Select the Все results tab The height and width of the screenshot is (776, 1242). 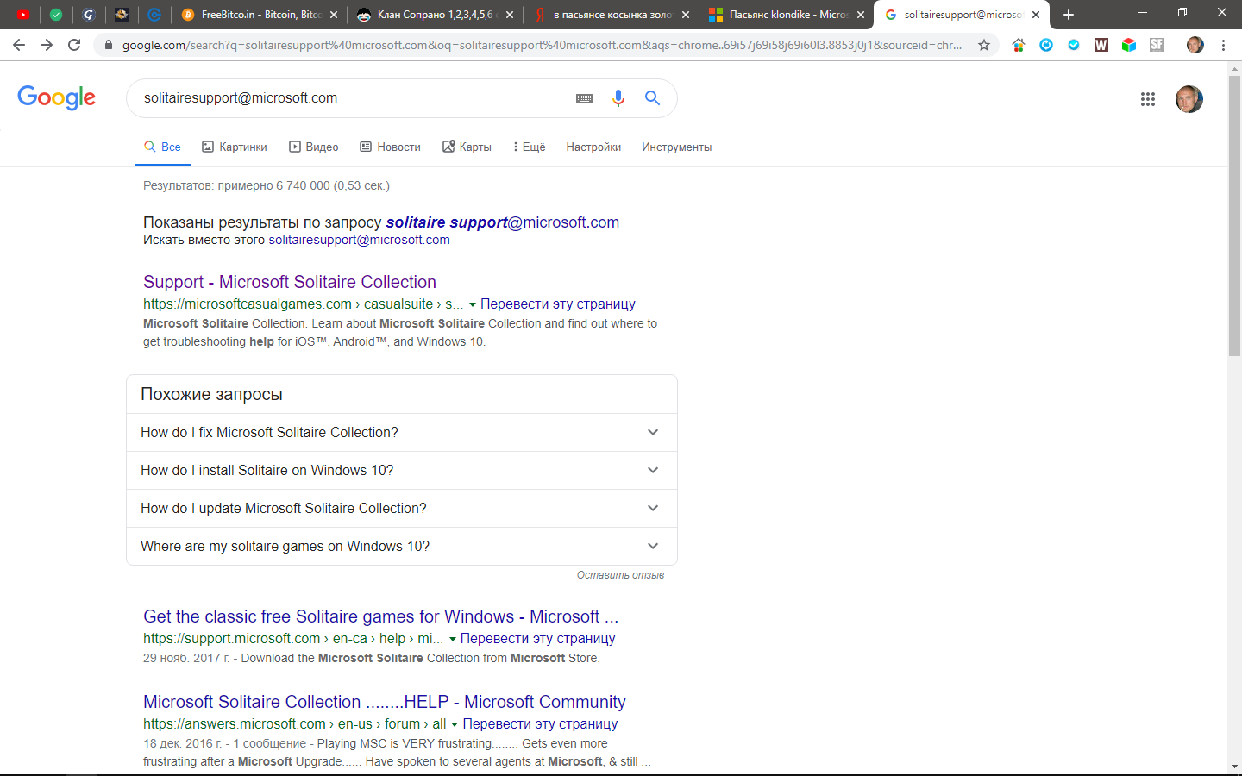point(162,147)
